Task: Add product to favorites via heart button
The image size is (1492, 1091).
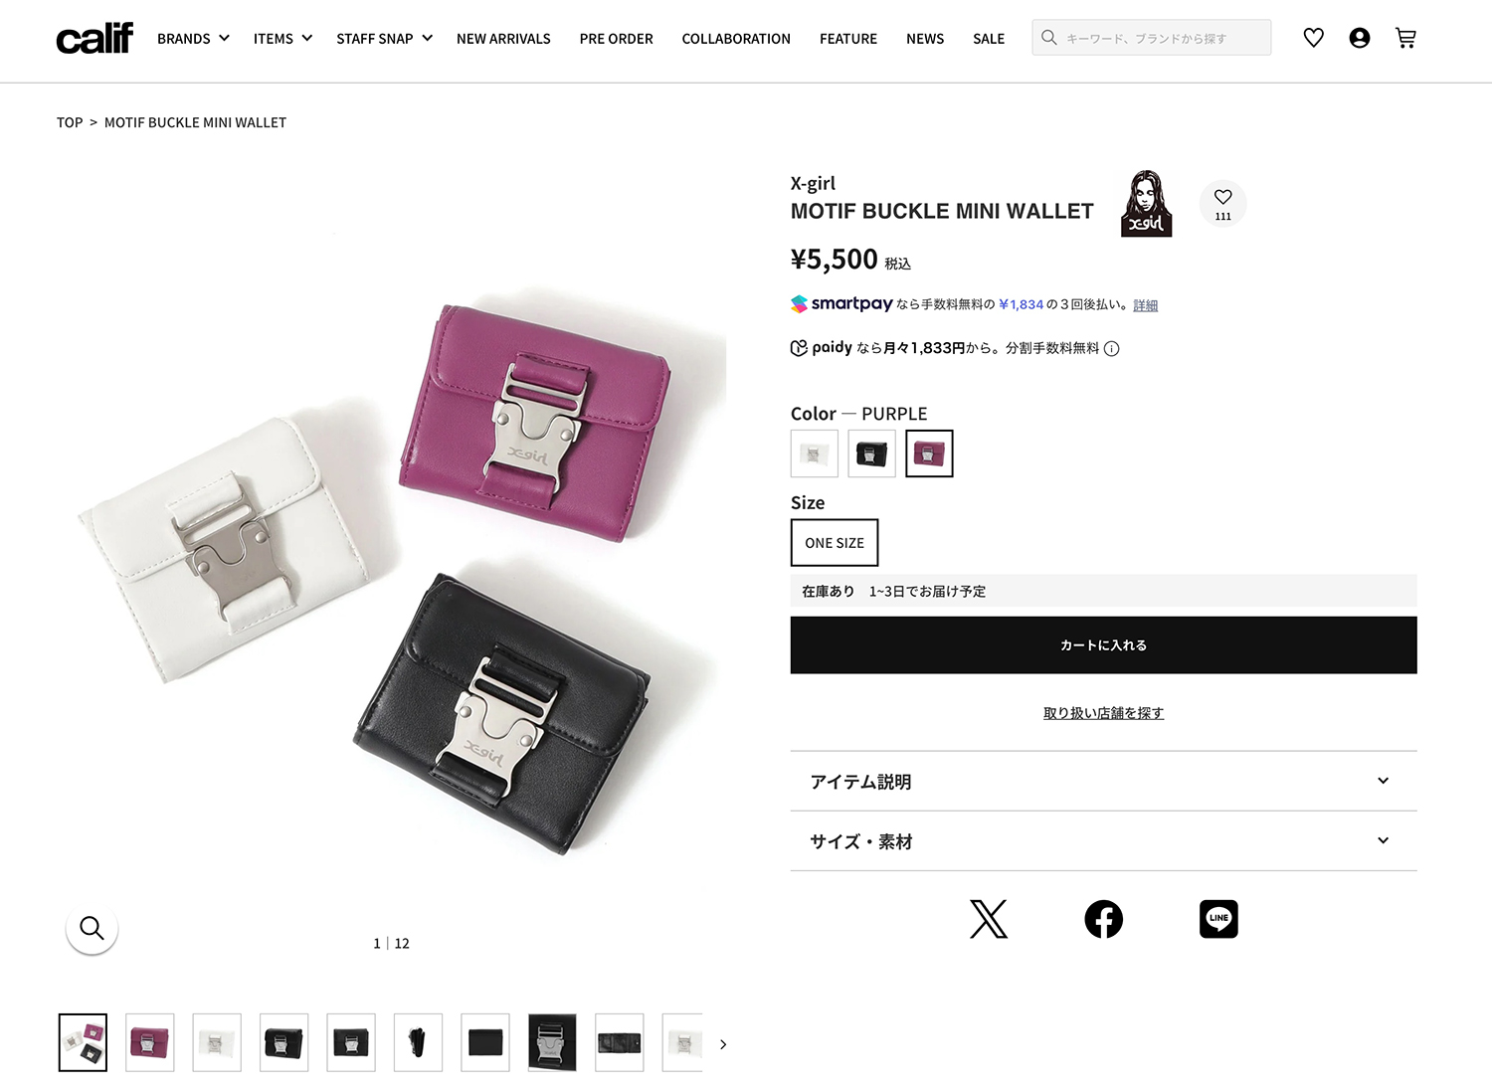Action: click(1222, 204)
